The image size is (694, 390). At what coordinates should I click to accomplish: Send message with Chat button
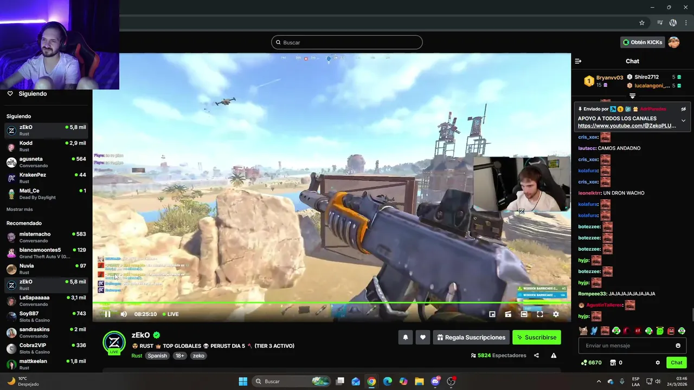(677, 362)
